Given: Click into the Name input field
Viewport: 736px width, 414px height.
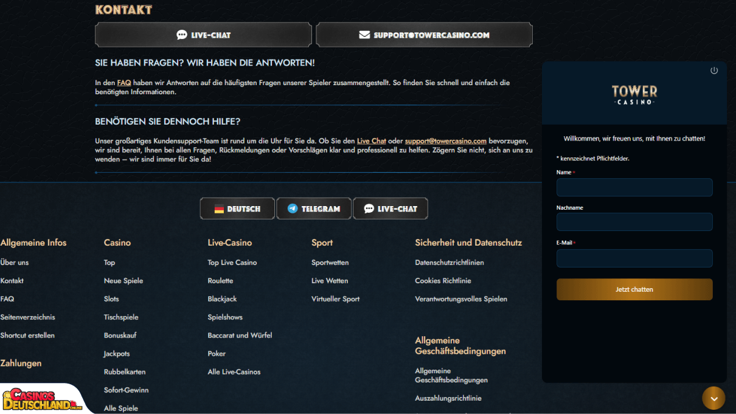Looking at the screenshot, I should click(634, 187).
